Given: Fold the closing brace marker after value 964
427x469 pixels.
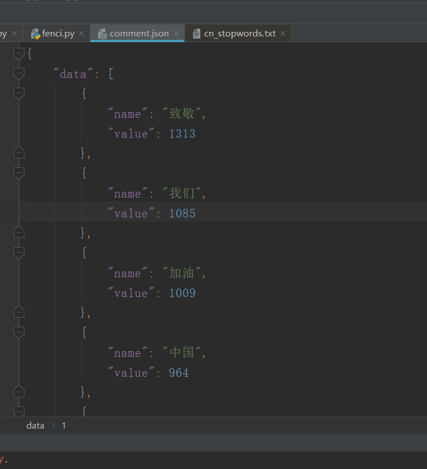Looking at the screenshot, I should 19,392.
